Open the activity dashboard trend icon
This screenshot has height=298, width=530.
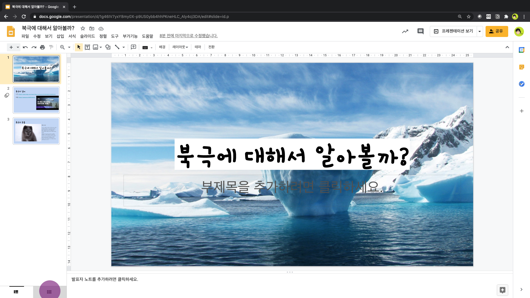(x=405, y=31)
